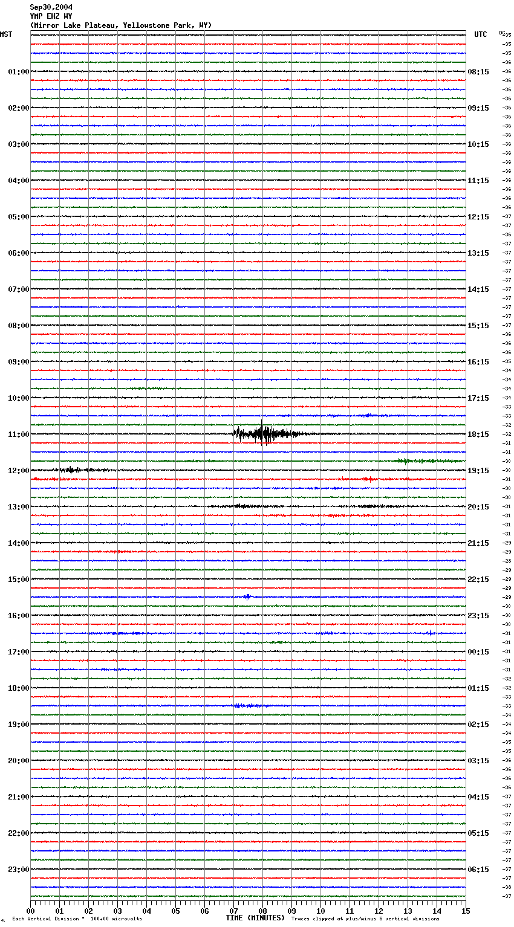Click the Mirror Lake Plateau location subtitle
The image size is (514, 927).
coord(121,25)
